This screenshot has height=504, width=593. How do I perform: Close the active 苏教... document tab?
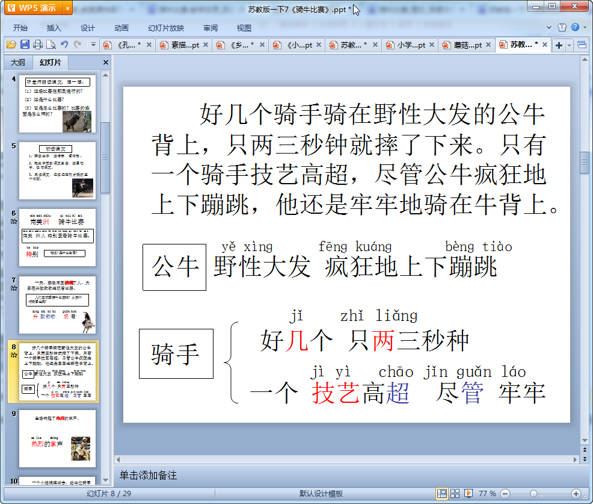545,45
